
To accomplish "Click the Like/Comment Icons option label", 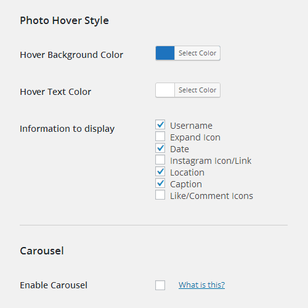I will pyautogui.click(x=211, y=196).
